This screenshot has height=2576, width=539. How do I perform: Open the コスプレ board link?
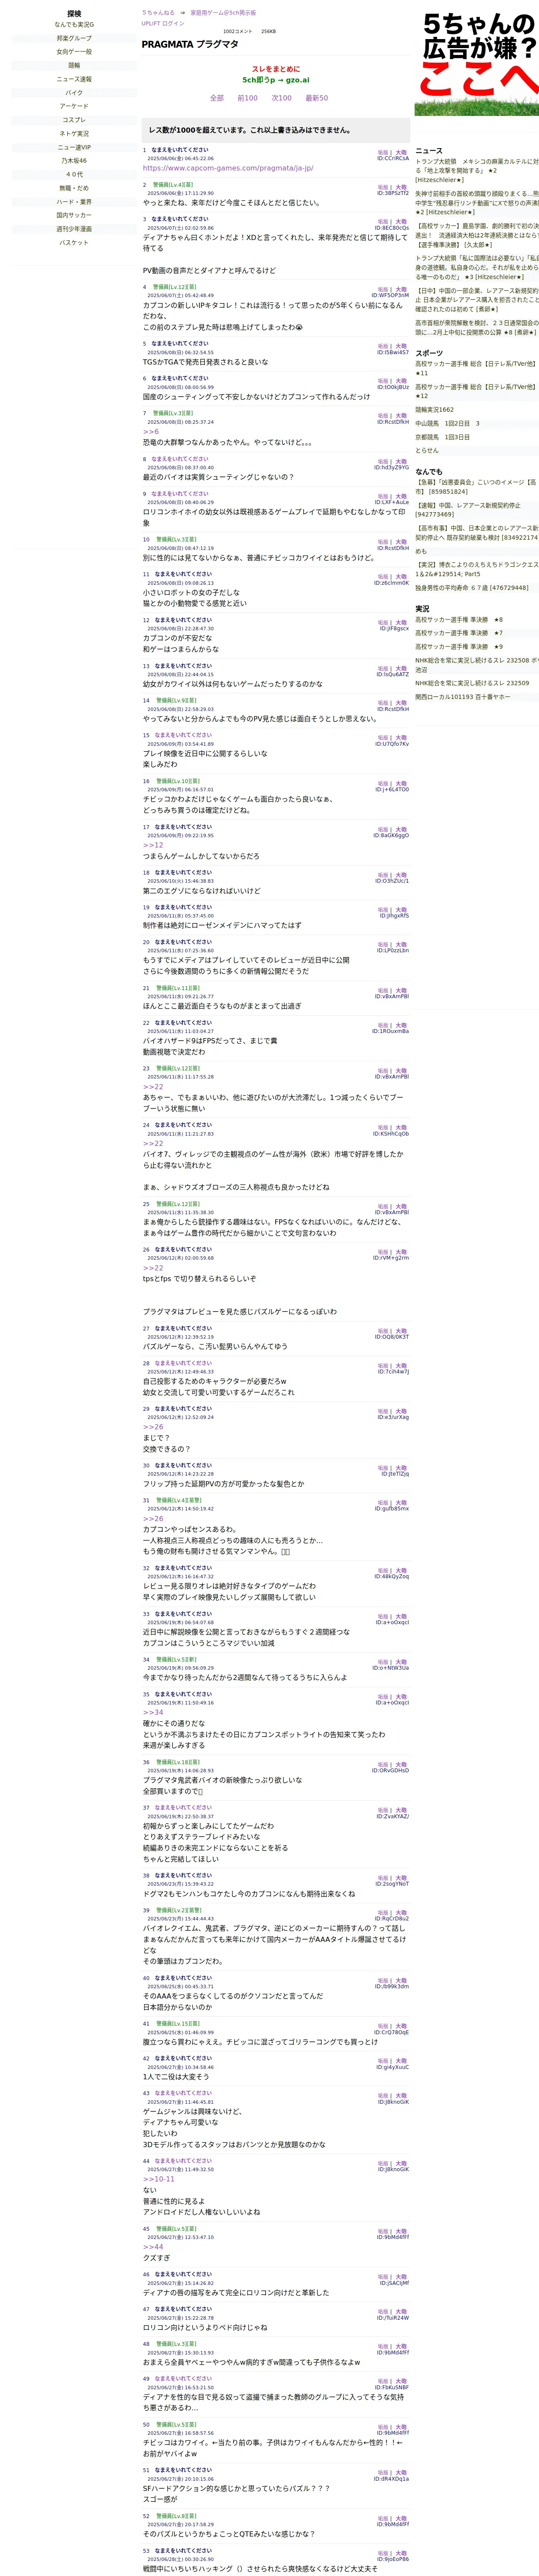click(74, 120)
